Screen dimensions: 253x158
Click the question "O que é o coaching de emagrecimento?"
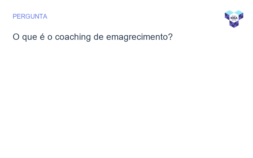pos(92,37)
